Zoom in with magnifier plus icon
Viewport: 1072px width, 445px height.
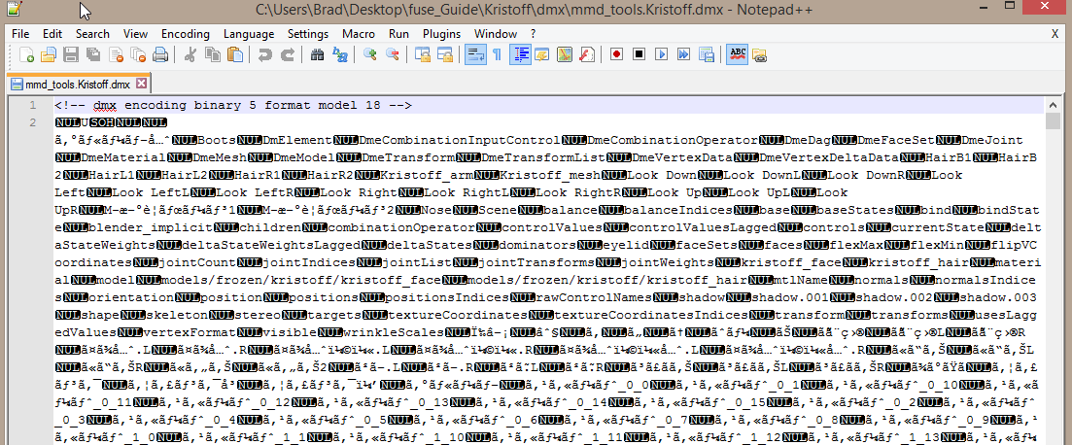(x=370, y=54)
